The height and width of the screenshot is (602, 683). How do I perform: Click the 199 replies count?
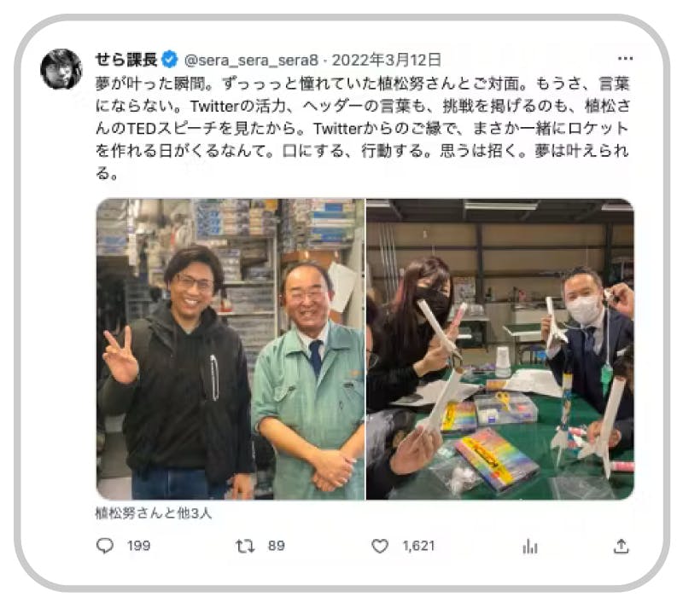[x=138, y=546]
